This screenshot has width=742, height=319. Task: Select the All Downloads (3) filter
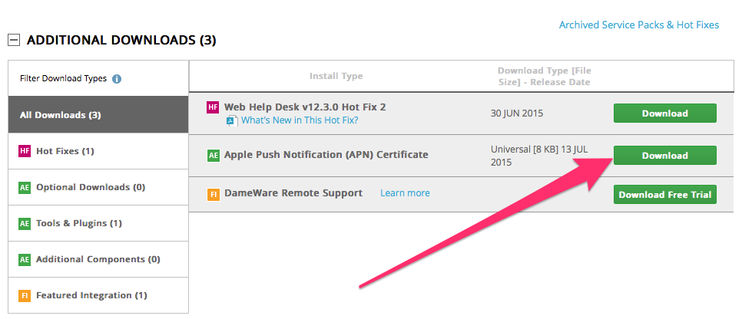point(98,115)
